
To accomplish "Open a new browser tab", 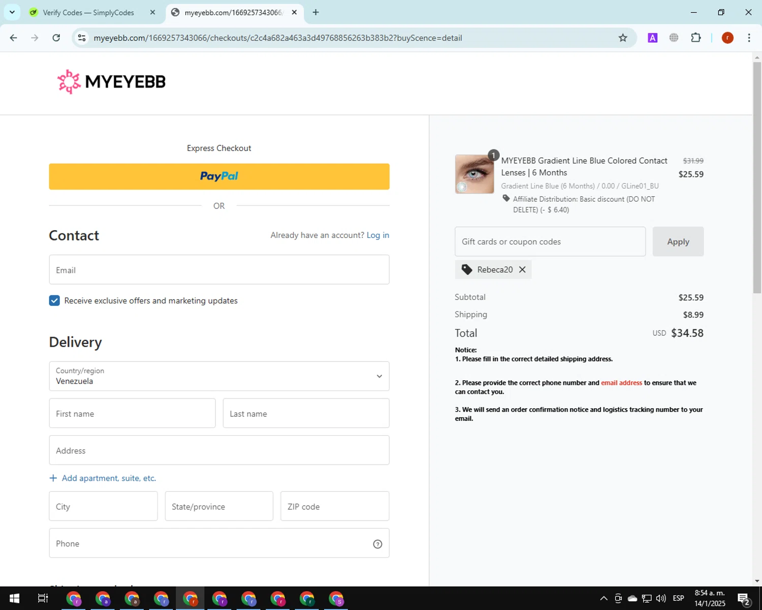I will click(316, 12).
